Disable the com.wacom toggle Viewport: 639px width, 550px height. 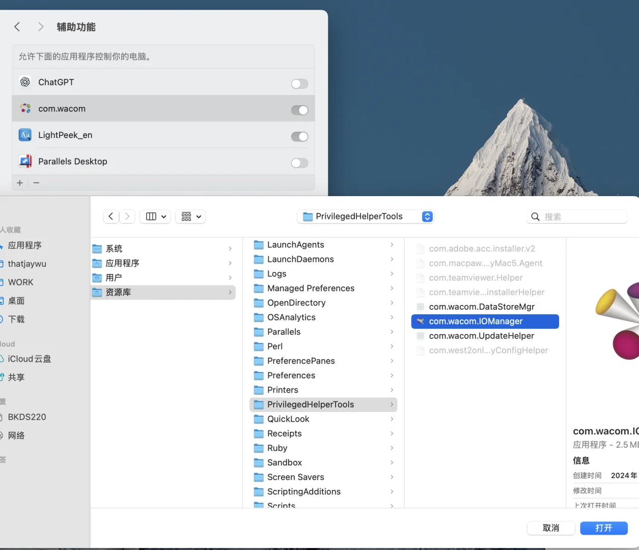point(300,110)
